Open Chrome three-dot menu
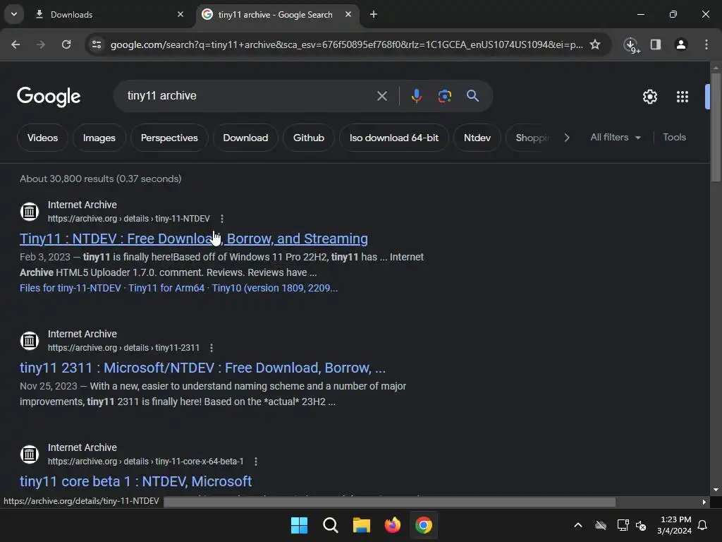The height and width of the screenshot is (542, 722). 706,44
